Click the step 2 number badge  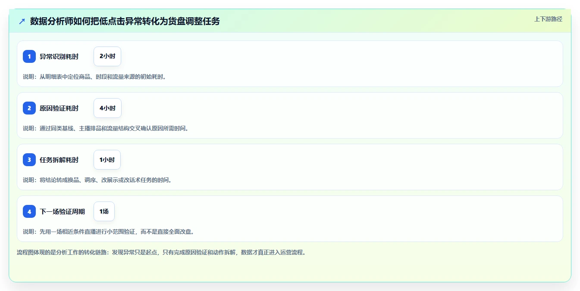pos(29,108)
